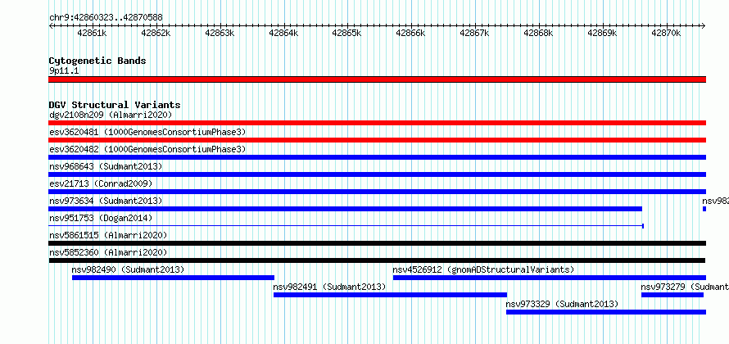Viewport: 729px width, 344px height.
Task: Click the nsv5852360 (Almarri2020) label
Action: coord(108,252)
